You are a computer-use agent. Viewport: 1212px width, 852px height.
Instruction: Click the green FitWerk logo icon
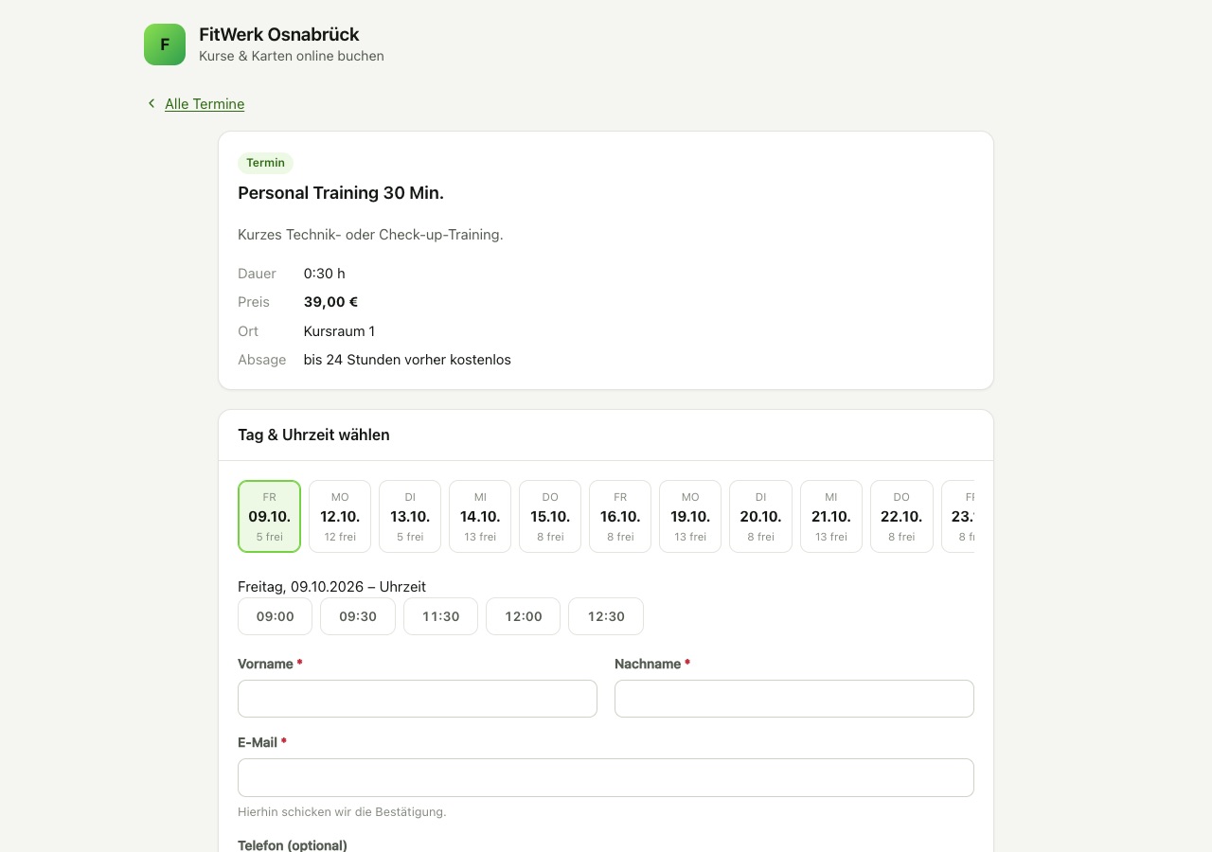pos(165,44)
